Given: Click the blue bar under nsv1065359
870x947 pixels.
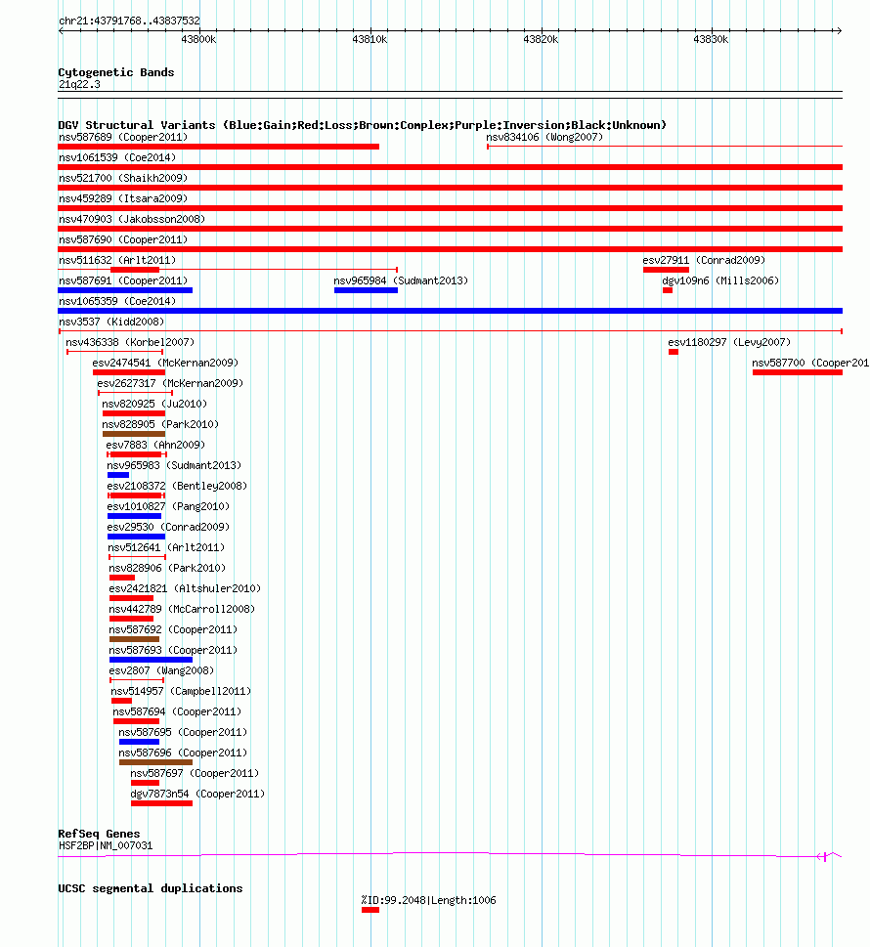Looking at the screenshot, I should pyautogui.click(x=450, y=311).
